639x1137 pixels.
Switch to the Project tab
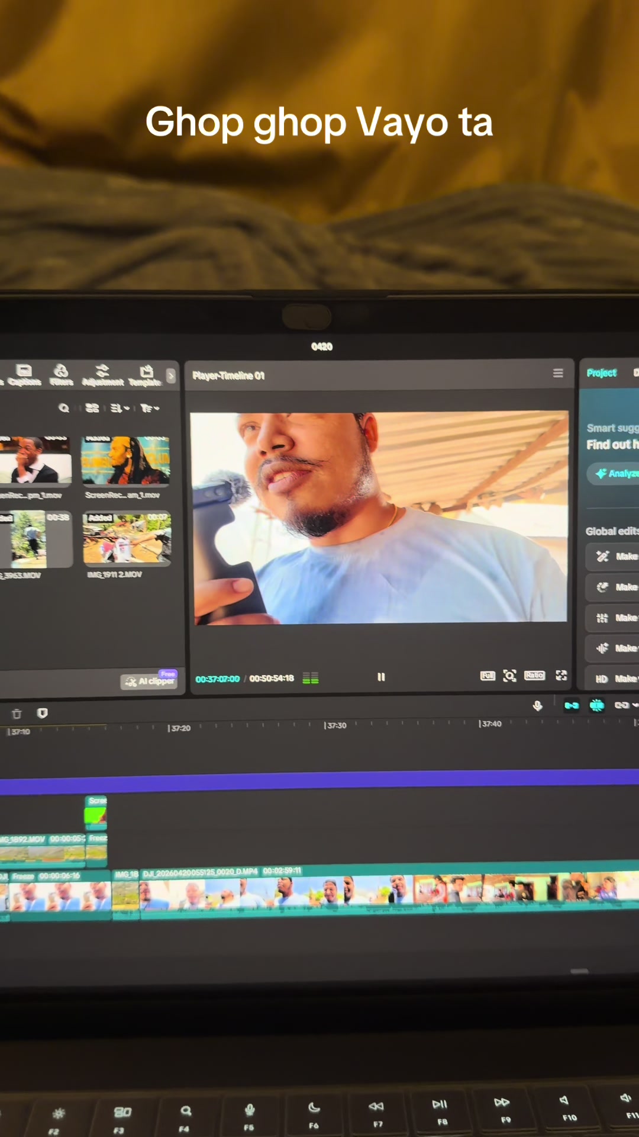602,372
